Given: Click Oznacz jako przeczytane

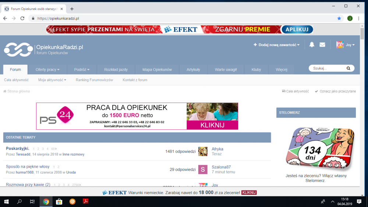Looking at the screenshot, I should click(335, 91).
